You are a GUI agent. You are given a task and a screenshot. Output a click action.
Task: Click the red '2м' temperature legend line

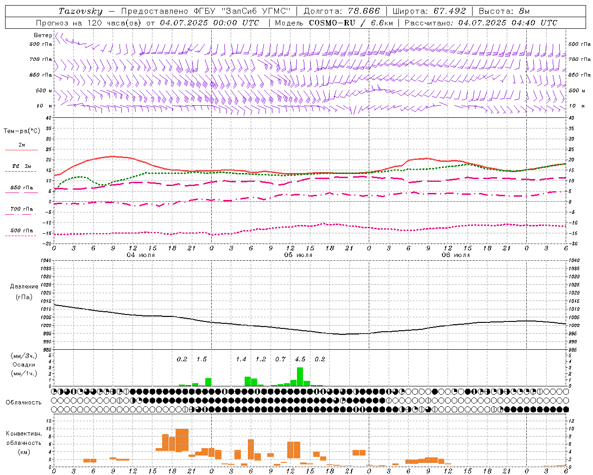21,150
